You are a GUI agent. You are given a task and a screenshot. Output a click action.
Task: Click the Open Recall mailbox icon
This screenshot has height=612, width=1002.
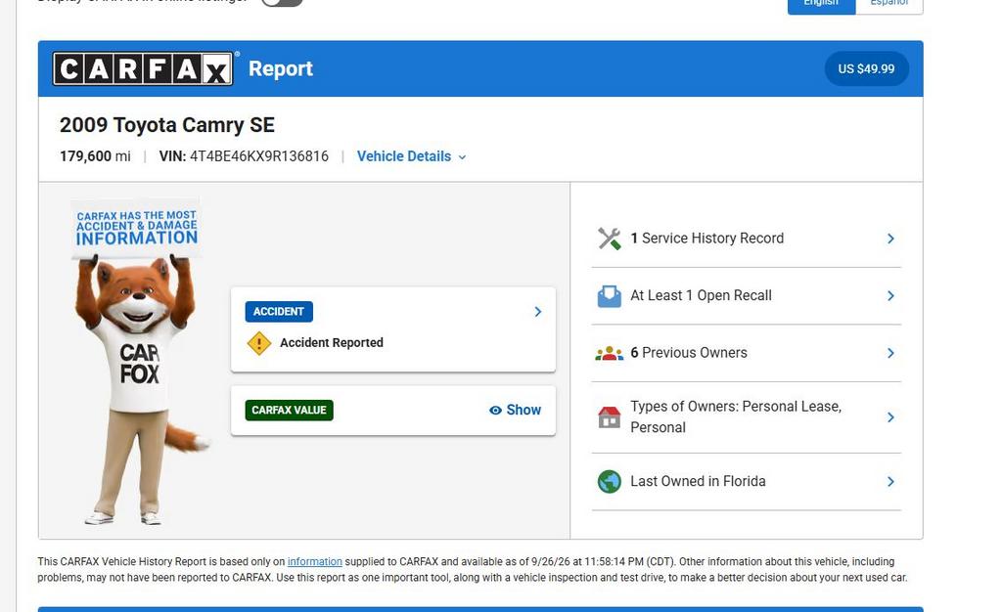[x=609, y=296]
